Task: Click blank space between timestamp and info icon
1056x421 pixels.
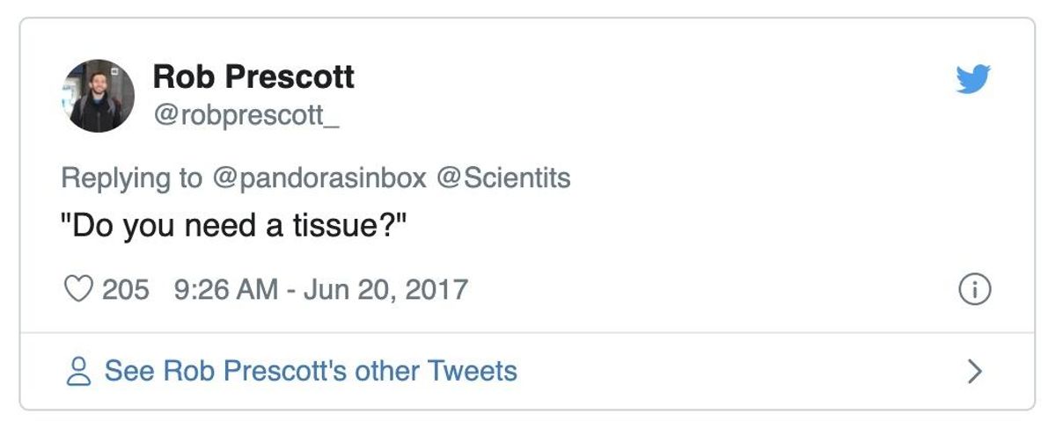Action: point(704,288)
